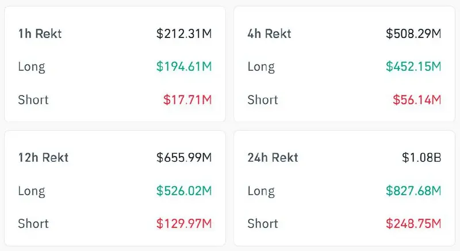Select the 24h total of $1.08B
The height and width of the screenshot is (251, 460).
pos(421,157)
